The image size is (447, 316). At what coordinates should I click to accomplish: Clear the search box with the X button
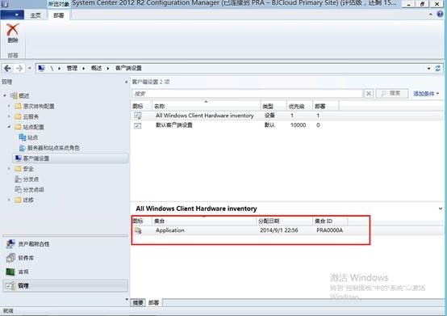(x=369, y=94)
